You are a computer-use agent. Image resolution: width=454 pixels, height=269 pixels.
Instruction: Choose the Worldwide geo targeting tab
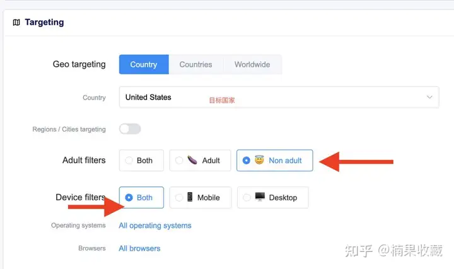click(x=252, y=64)
